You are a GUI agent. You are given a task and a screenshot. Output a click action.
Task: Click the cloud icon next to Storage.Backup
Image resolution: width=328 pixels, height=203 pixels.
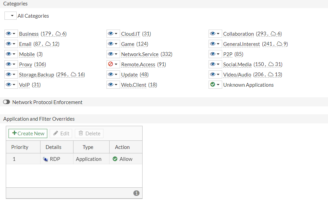point(73,74)
